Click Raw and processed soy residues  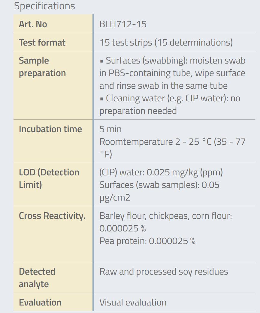[x=164, y=272]
